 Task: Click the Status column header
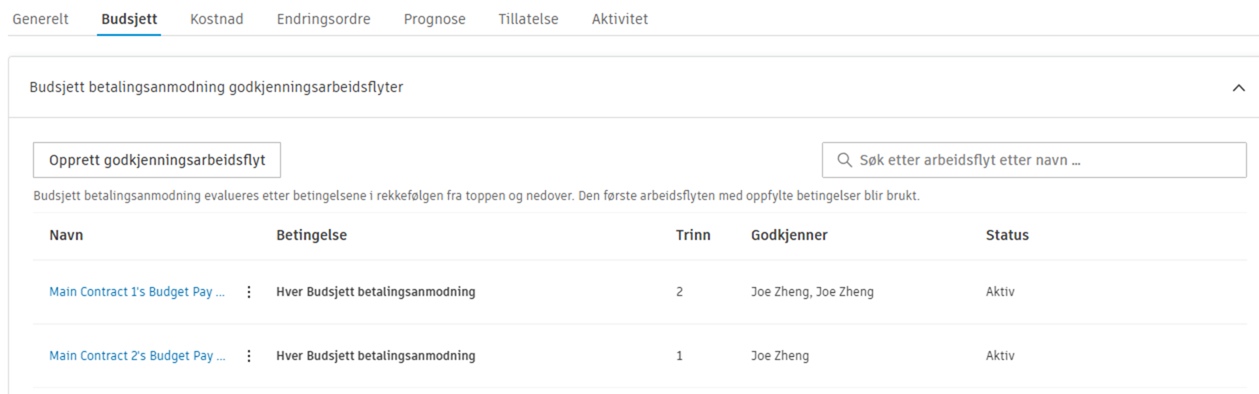pyautogui.click(x=1007, y=235)
